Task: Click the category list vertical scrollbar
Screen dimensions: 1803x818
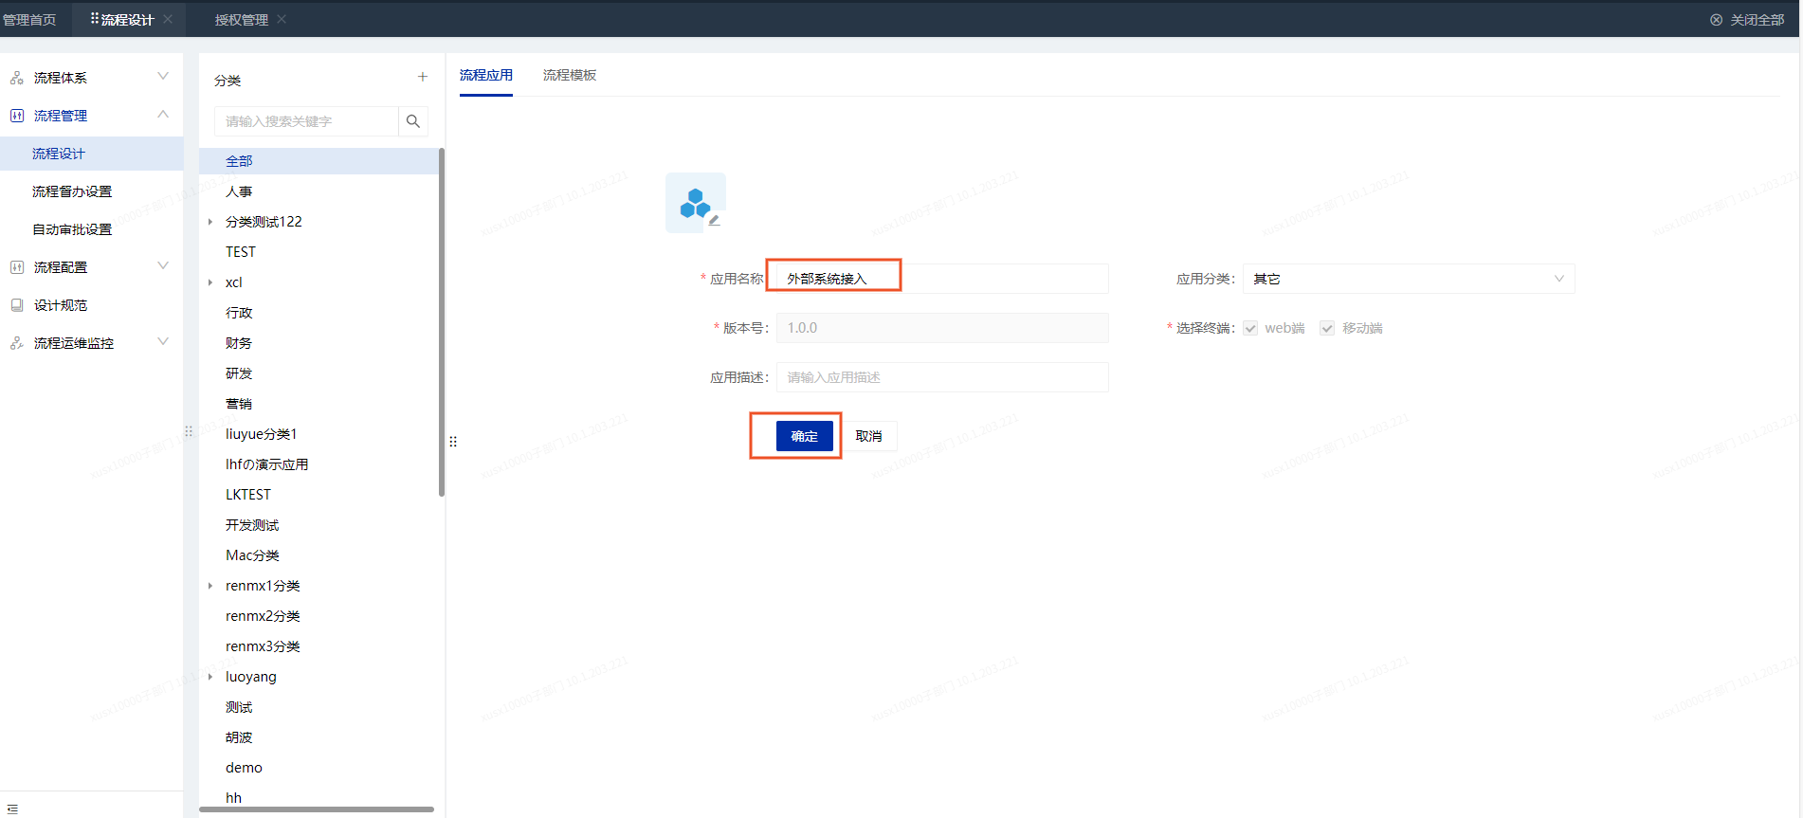Action: tap(442, 322)
